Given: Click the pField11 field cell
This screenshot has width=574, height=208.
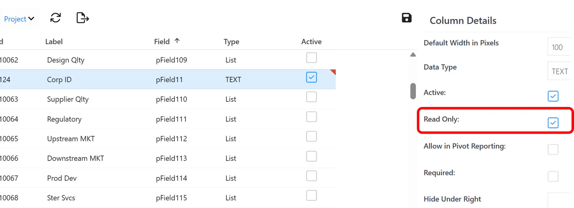Looking at the screenshot, I should click(x=169, y=80).
